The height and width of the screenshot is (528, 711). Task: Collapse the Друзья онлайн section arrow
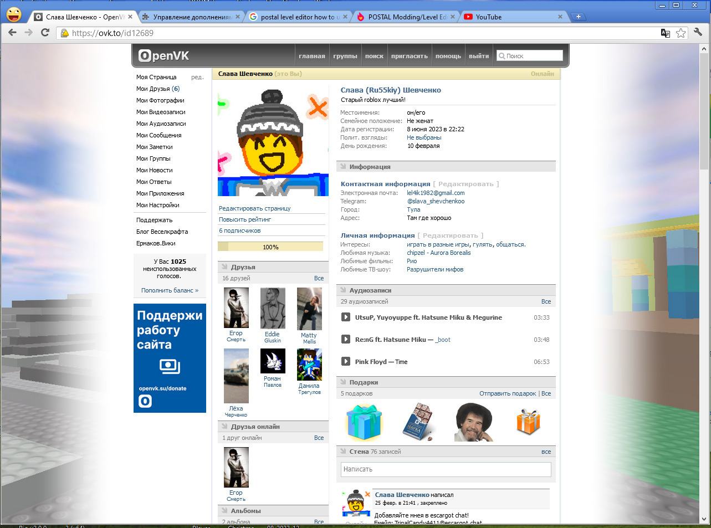click(225, 427)
